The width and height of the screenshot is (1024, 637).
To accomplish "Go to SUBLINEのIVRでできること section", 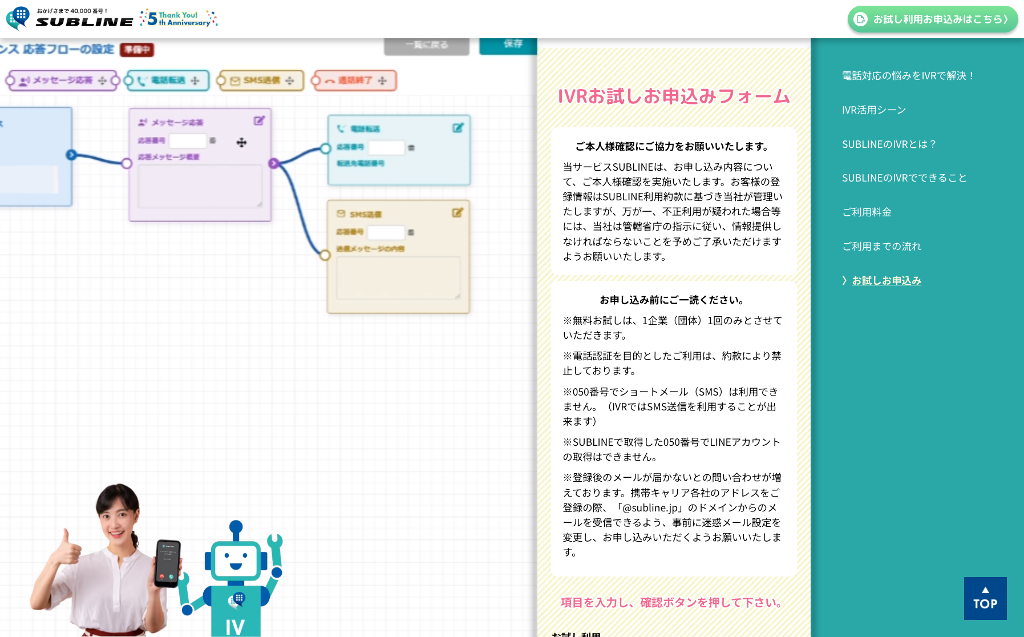I will click(905, 178).
